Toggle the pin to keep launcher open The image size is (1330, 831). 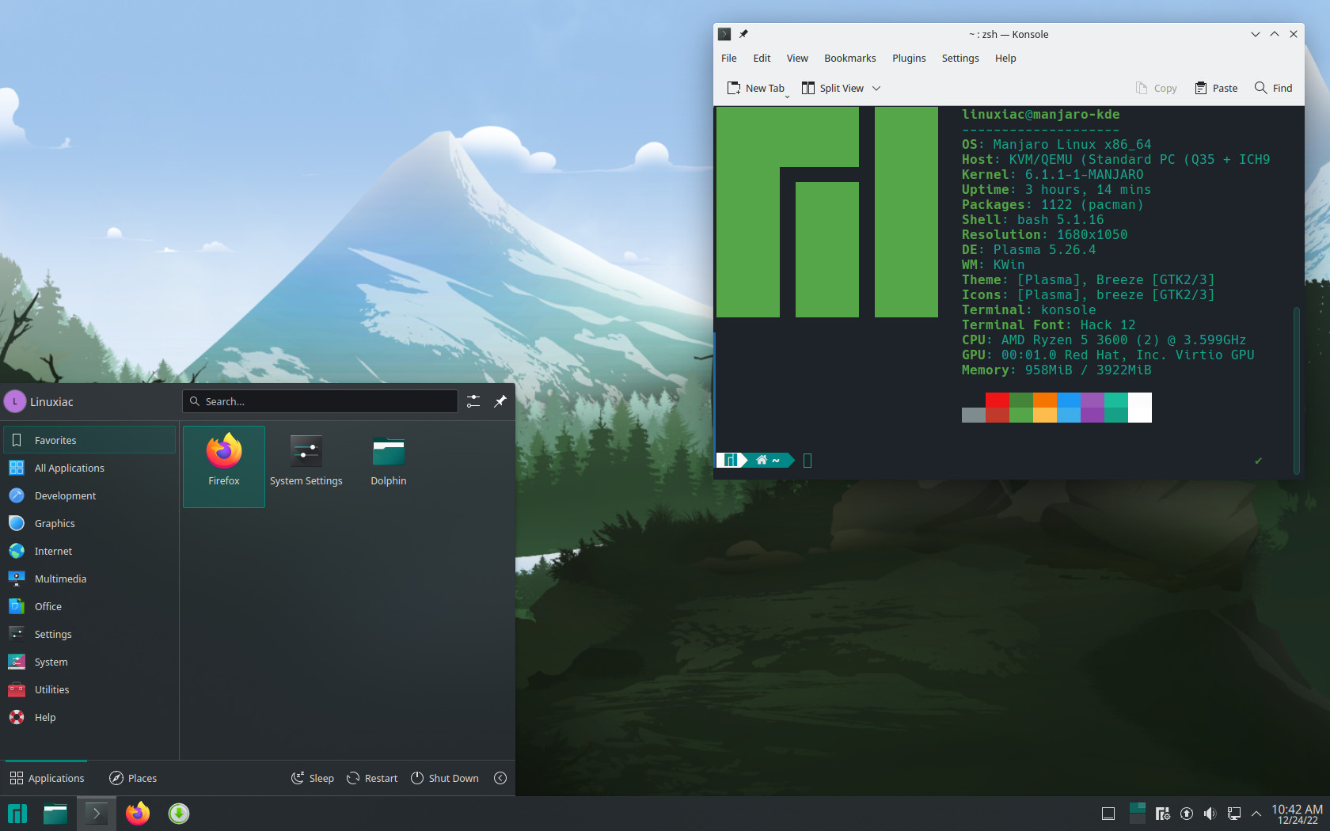500,401
